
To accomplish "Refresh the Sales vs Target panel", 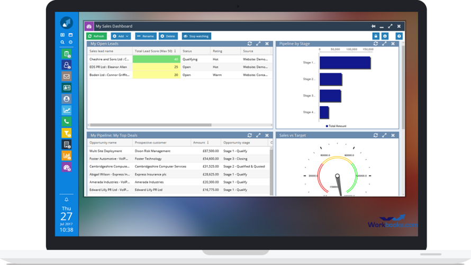I will pyautogui.click(x=376, y=135).
